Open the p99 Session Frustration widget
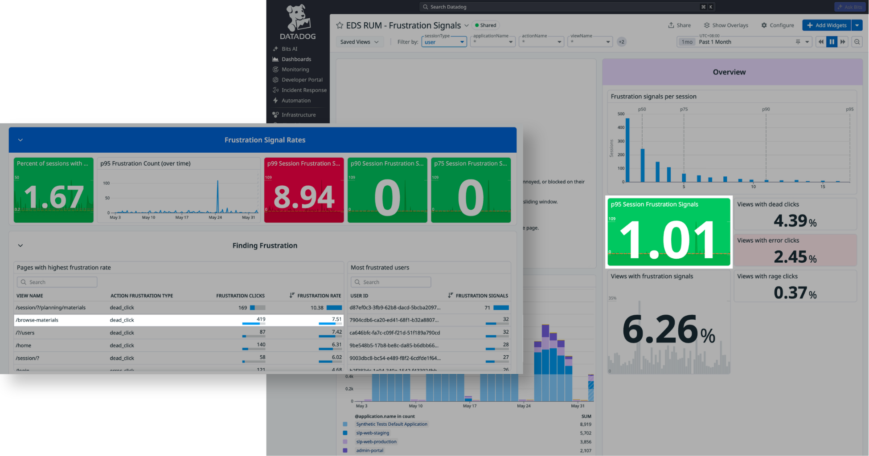869x456 pixels. tap(304, 190)
